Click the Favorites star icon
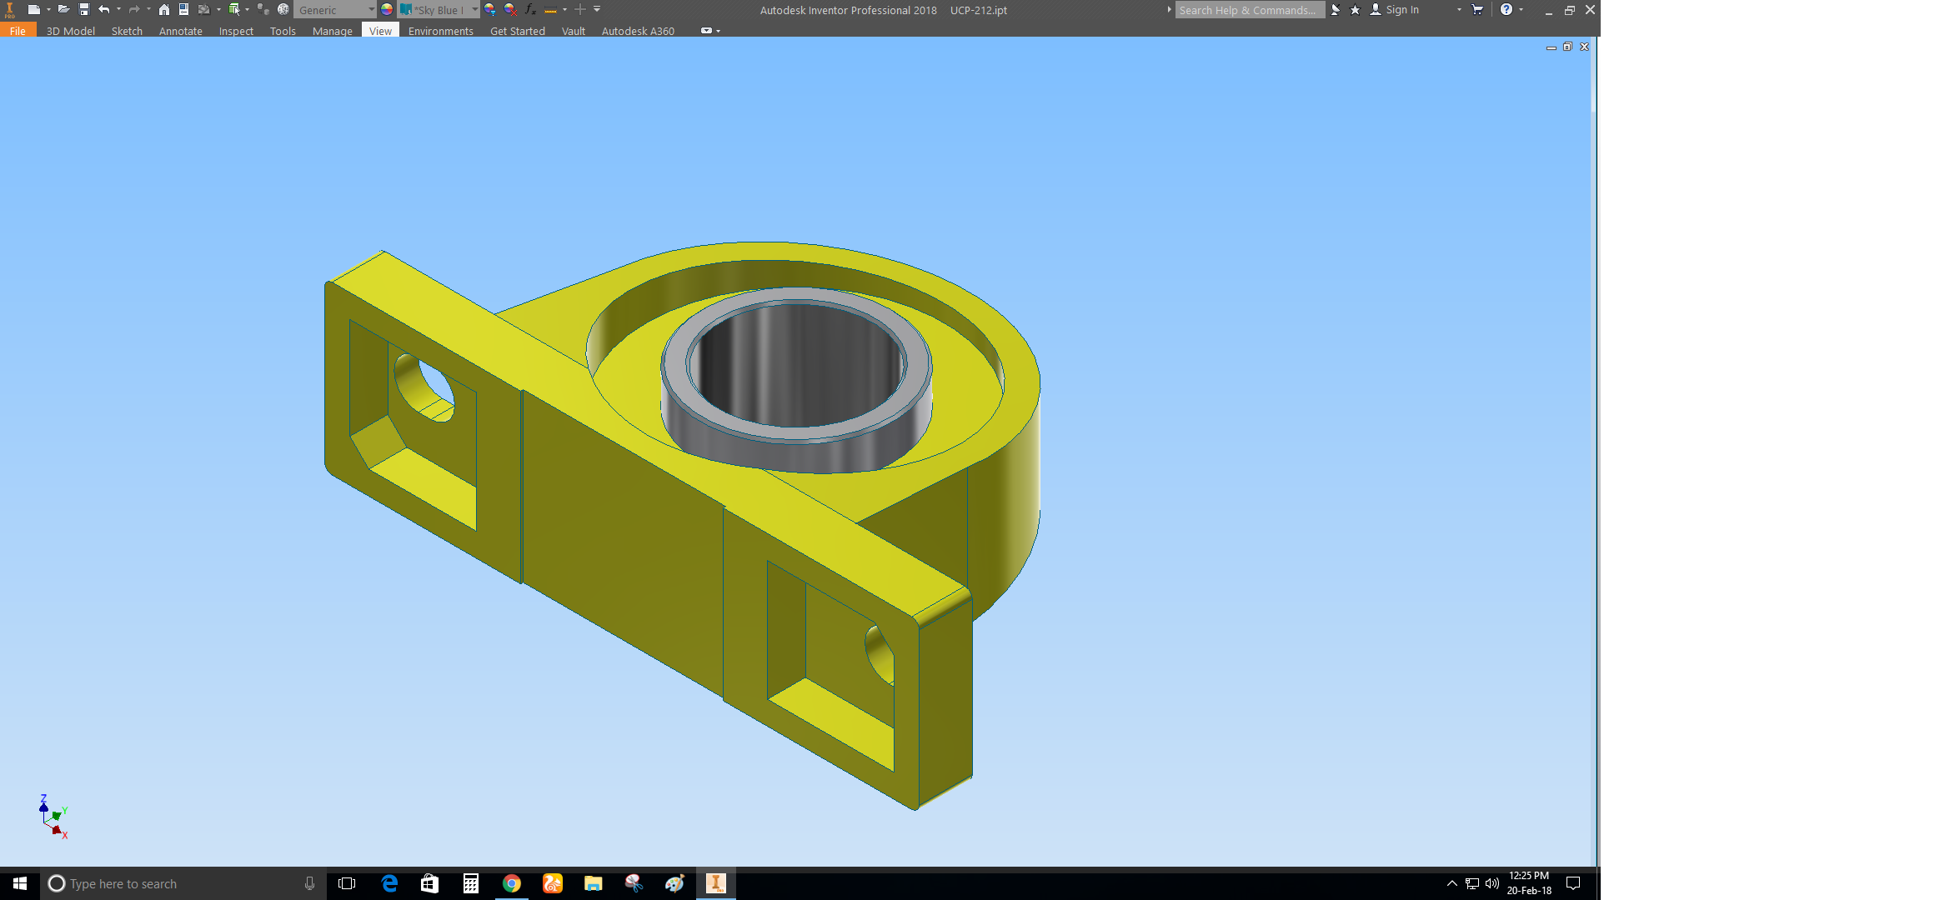 point(1355,9)
